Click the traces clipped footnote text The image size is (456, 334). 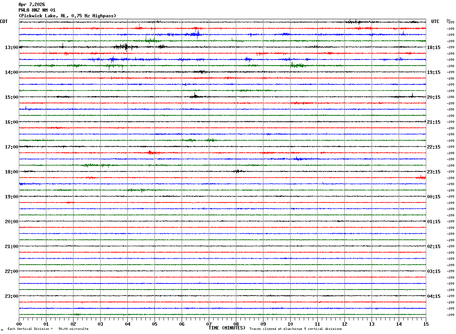295,329
